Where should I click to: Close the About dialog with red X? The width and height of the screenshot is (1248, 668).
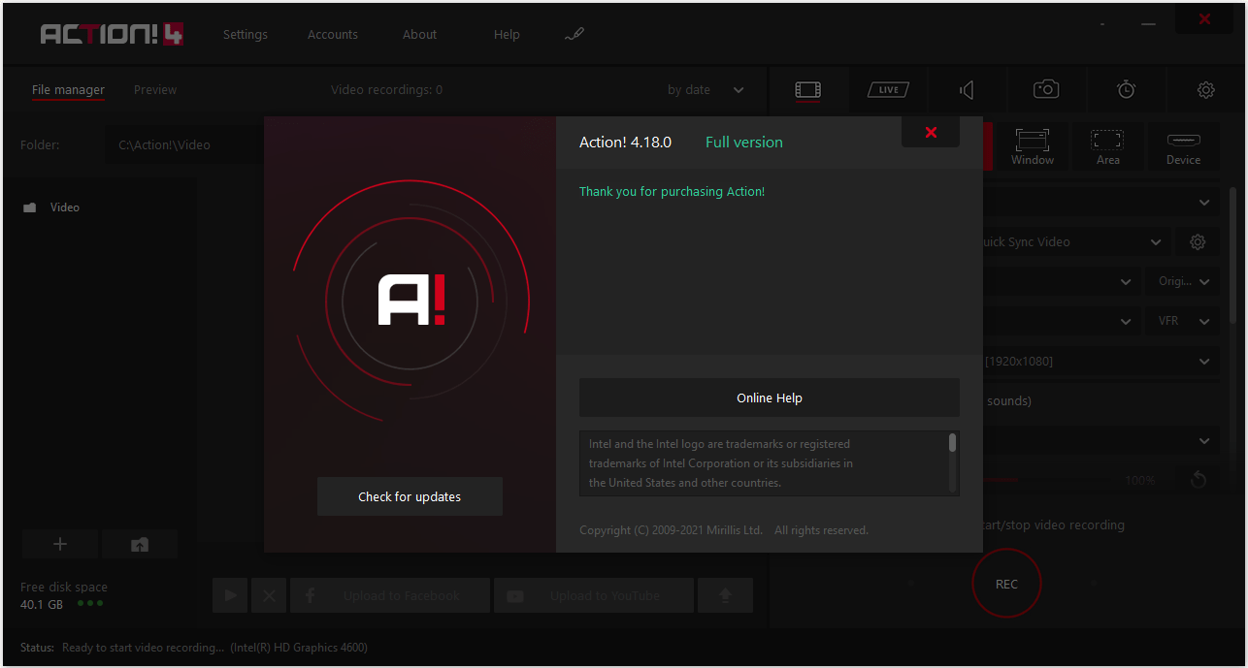point(931,132)
